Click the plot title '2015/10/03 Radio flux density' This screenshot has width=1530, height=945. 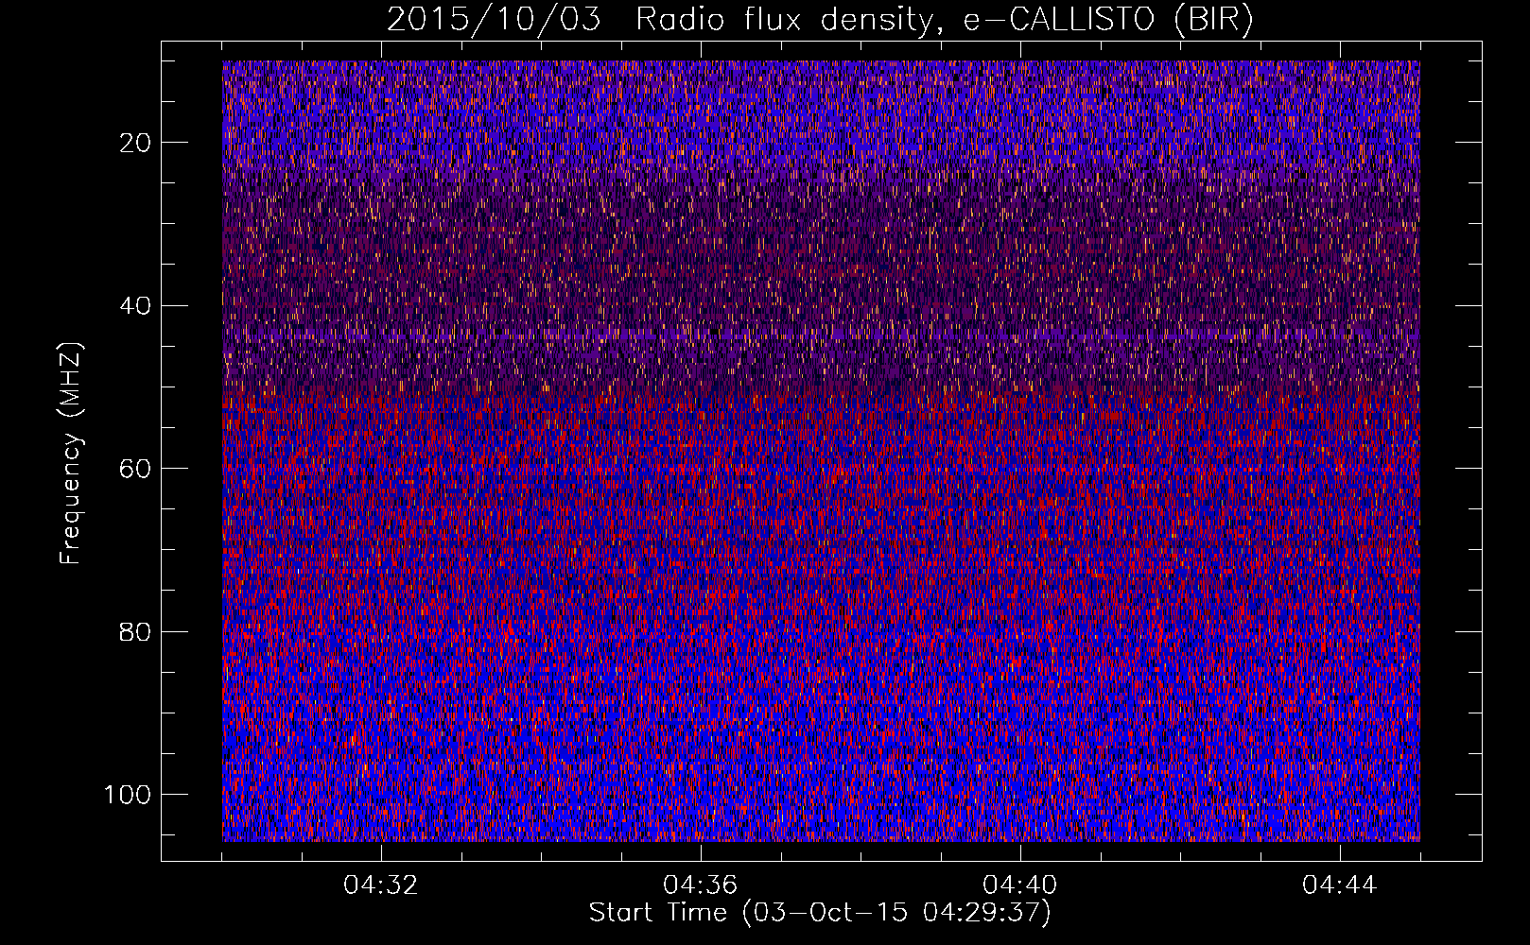pyautogui.click(x=820, y=20)
